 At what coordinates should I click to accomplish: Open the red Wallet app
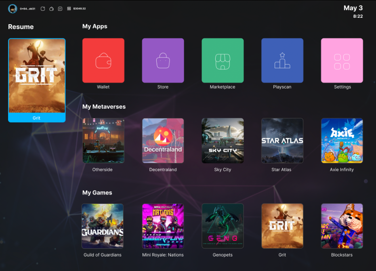(103, 61)
